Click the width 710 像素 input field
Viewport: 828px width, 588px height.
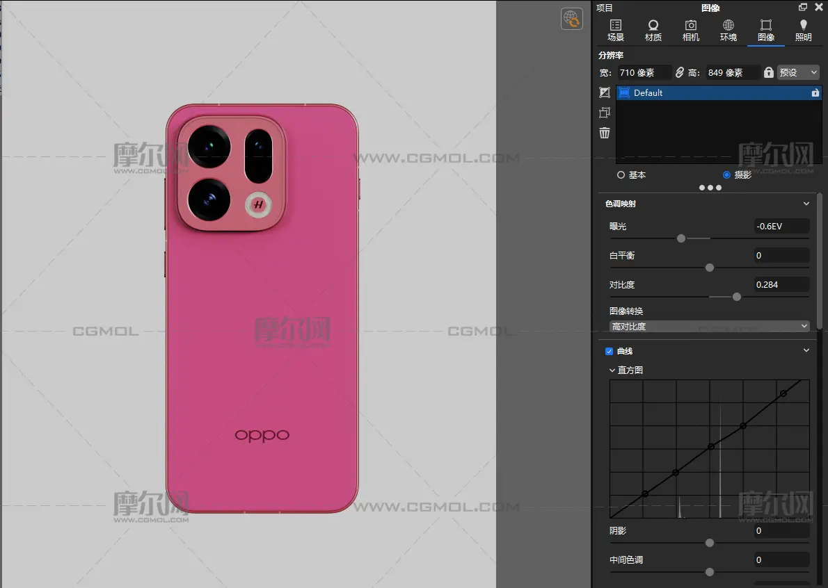coord(644,72)
